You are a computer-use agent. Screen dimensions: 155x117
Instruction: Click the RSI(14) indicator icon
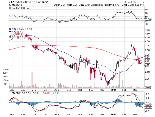(x=10, y=8)
